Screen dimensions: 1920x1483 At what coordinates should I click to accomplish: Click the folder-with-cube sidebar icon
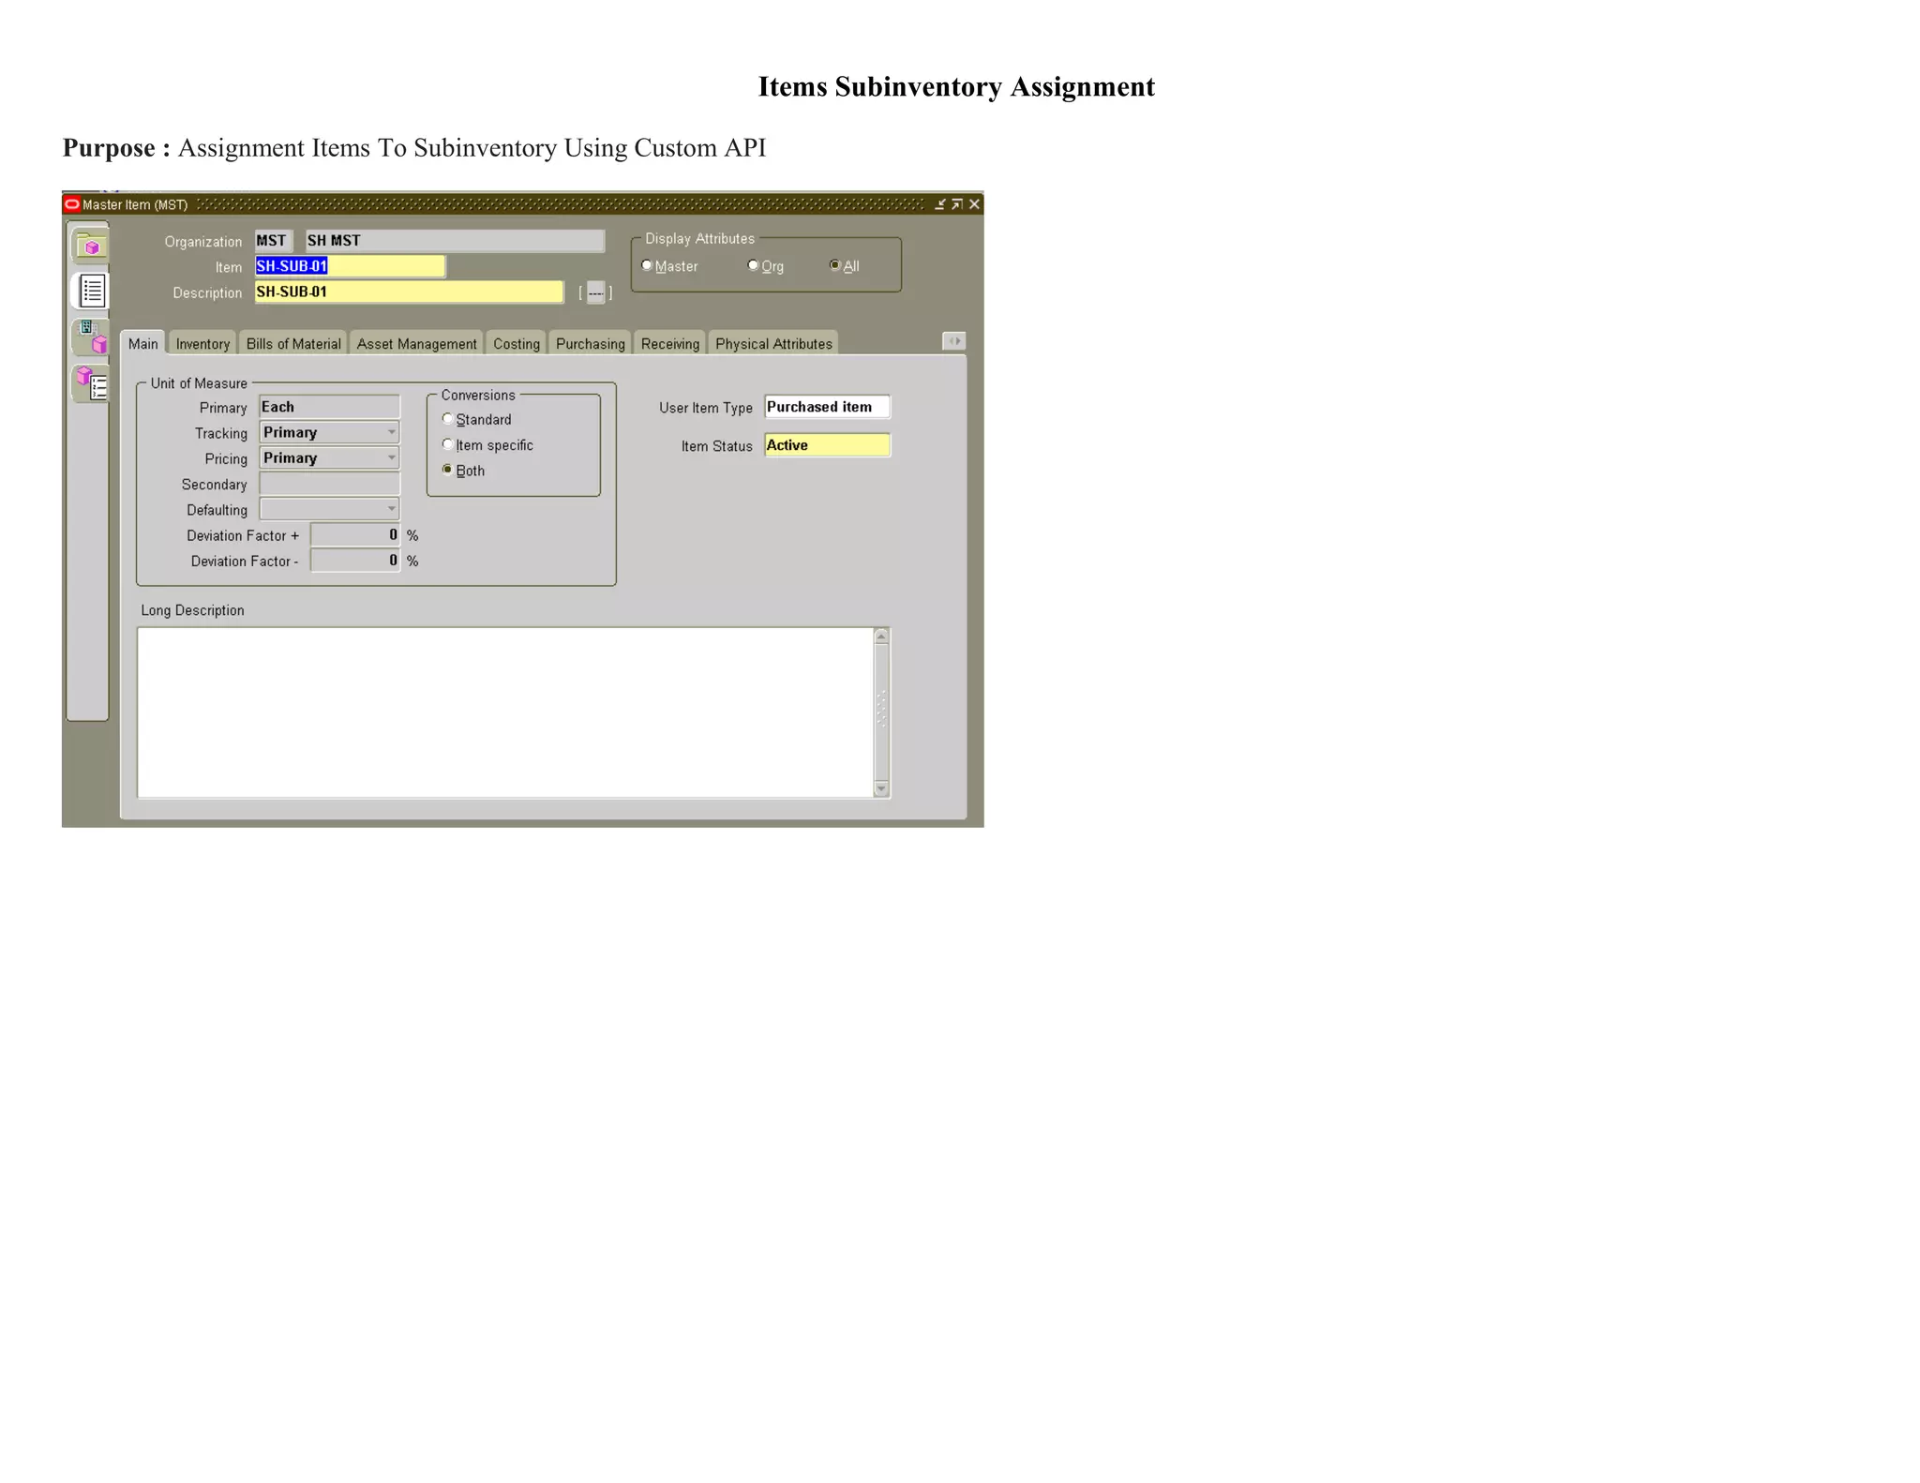pos(90,246)
